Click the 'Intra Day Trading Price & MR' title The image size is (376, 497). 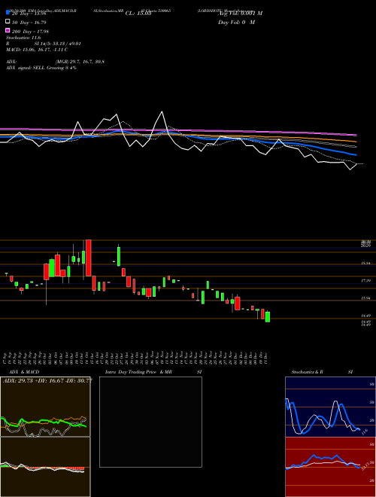click(x=138, y=372)
